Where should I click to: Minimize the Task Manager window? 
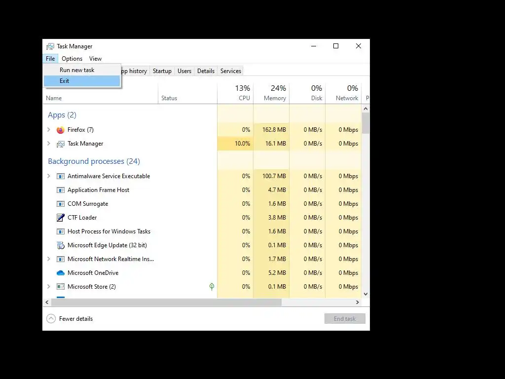click(314, 46)
